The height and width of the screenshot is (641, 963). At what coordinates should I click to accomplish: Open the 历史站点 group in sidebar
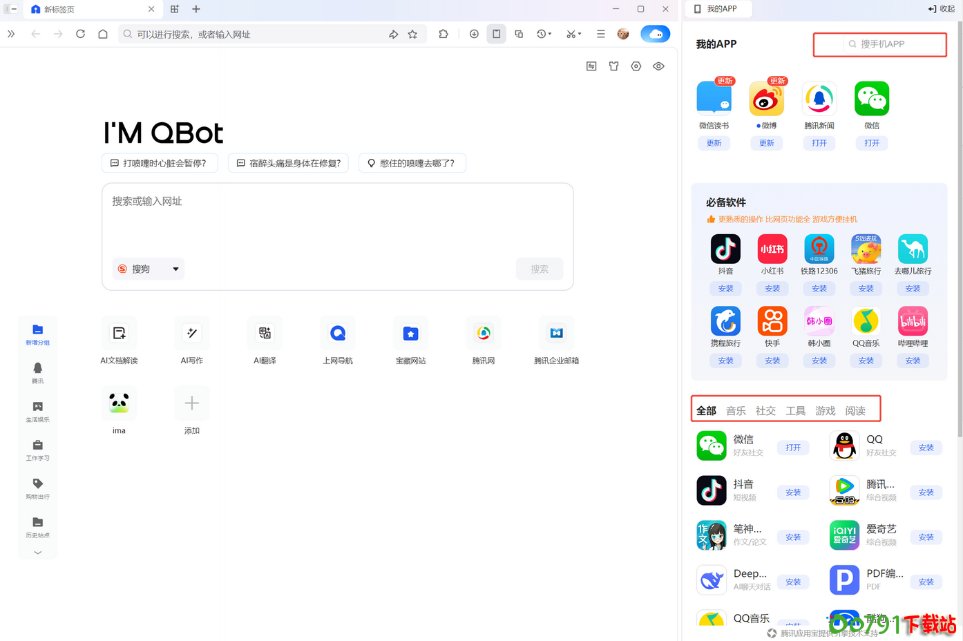tap(37, 527)
